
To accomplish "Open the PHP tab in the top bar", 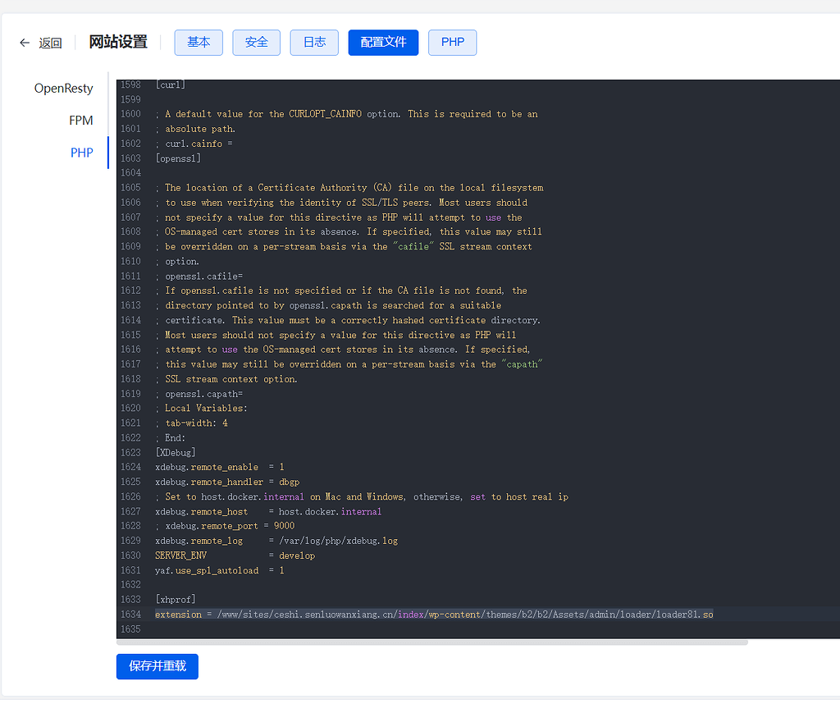I will coord(452,43).
